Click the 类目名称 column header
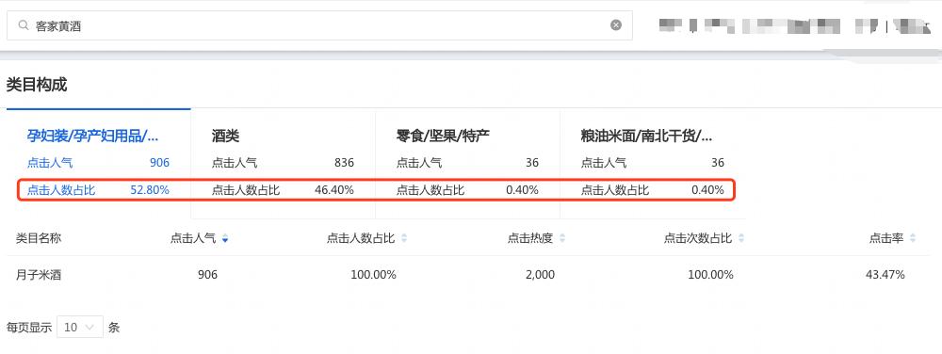 tap(39, 238)
